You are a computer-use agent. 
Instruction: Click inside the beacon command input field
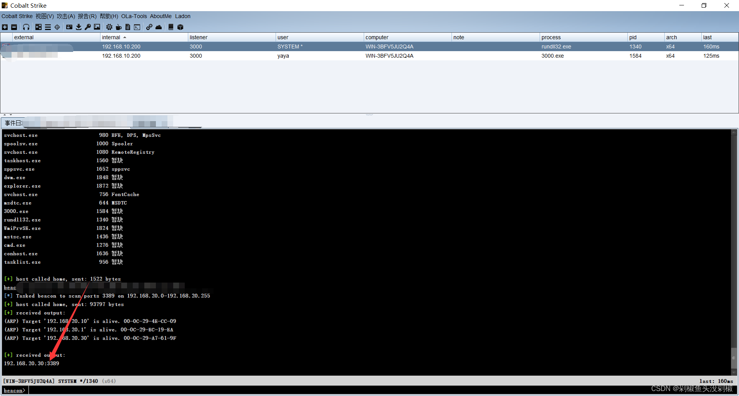pos(381,390)
